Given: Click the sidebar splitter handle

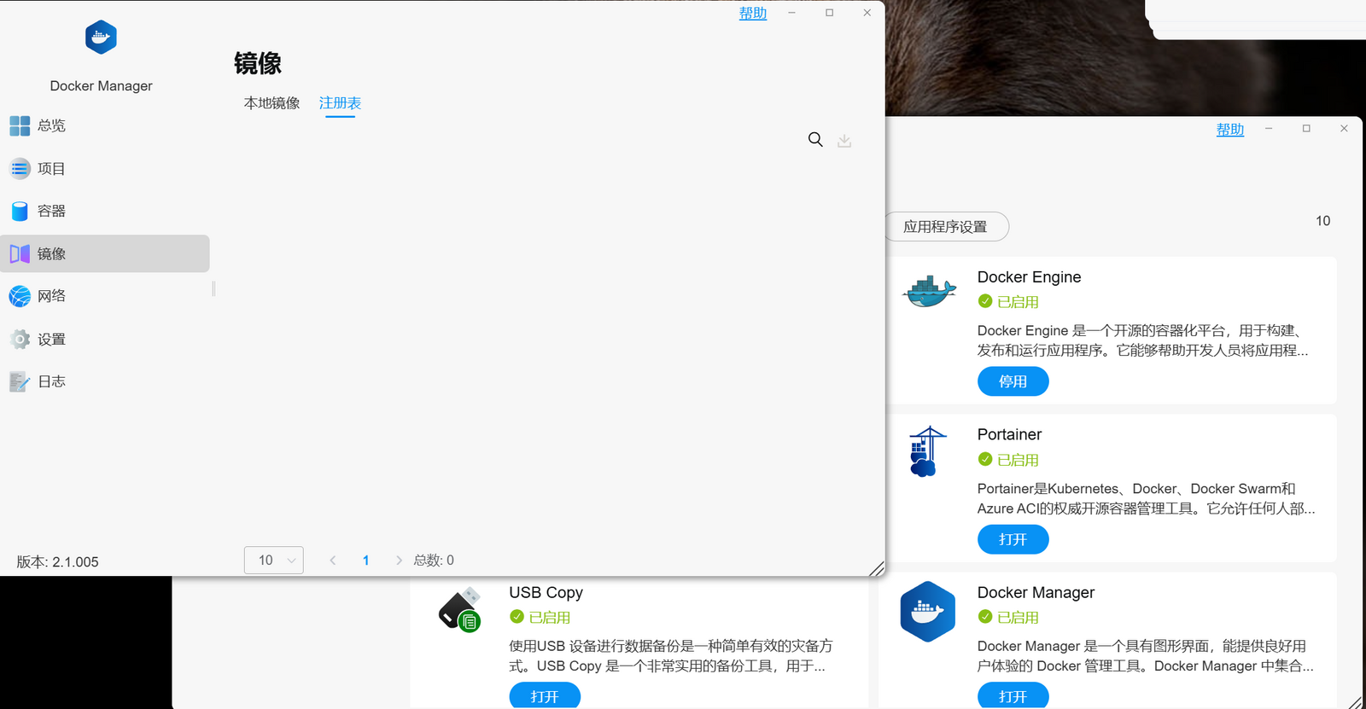Looking at the screenshot, I should pos(213,289).
